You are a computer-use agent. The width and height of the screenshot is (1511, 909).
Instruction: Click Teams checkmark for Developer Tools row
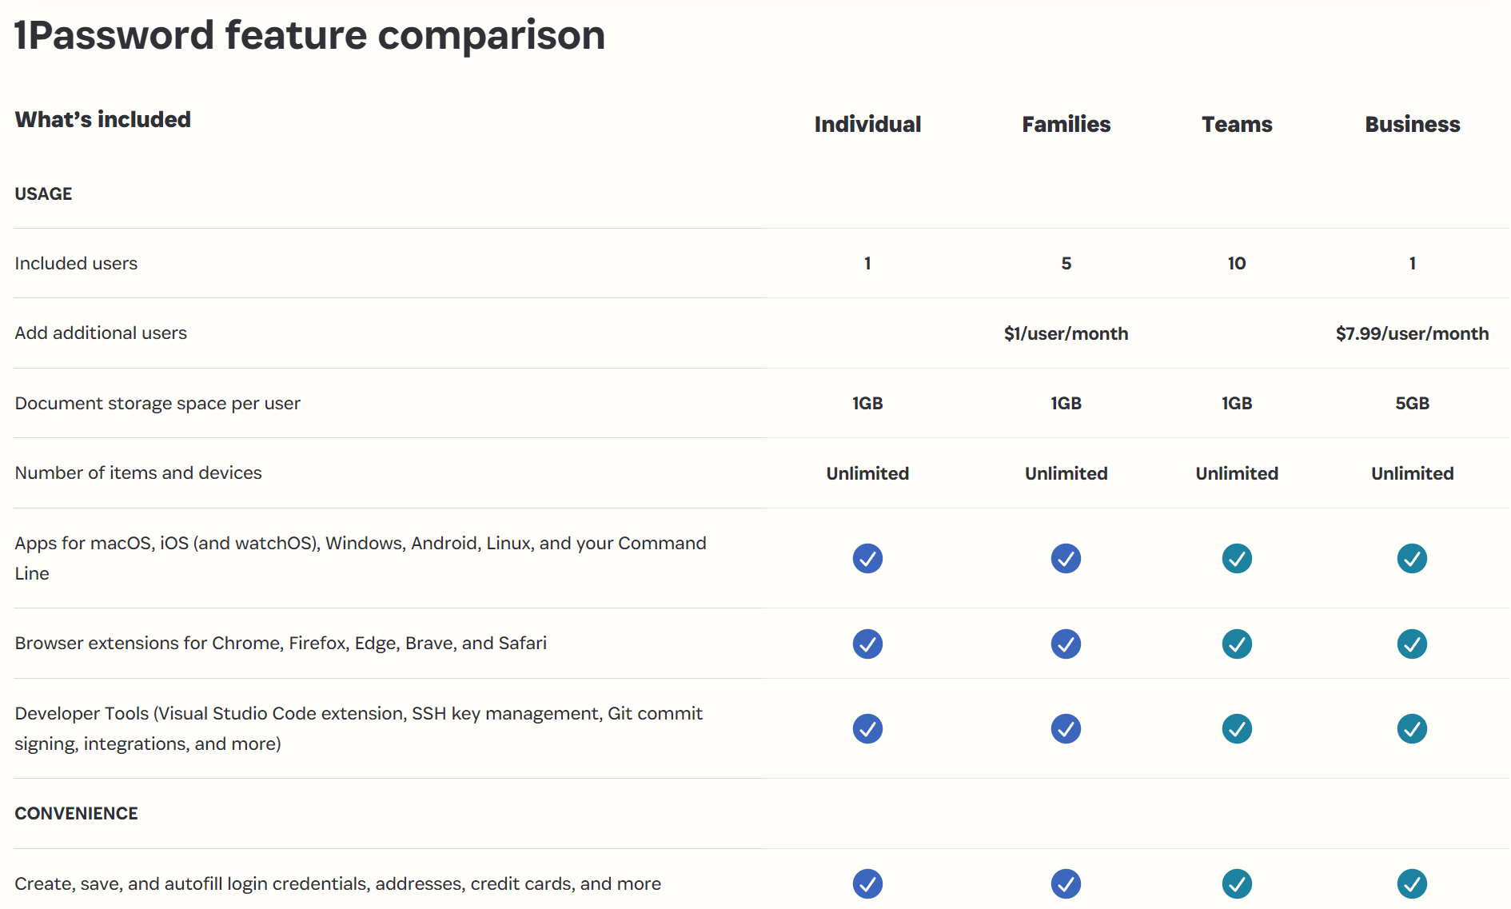click(1237, 728)
